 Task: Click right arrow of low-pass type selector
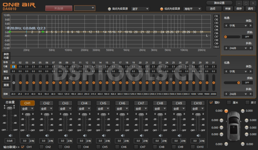(250, 71)
